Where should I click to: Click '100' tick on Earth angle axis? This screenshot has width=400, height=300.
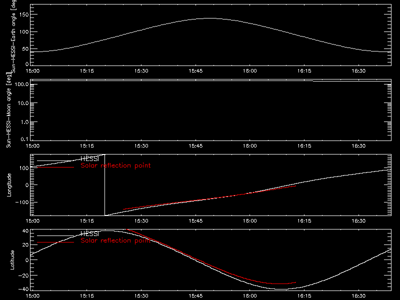pyautogui.click(x=23, y=32)
